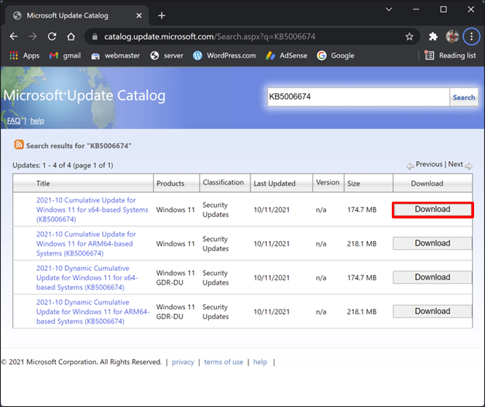Open the Google bookmark
The image size is (485, 407).
coord(336,55)
